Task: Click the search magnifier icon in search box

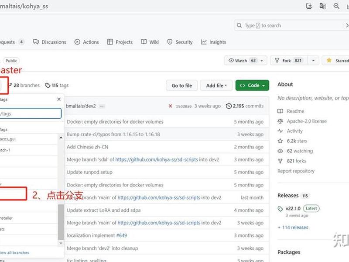Action: click(x=239, y=25)
